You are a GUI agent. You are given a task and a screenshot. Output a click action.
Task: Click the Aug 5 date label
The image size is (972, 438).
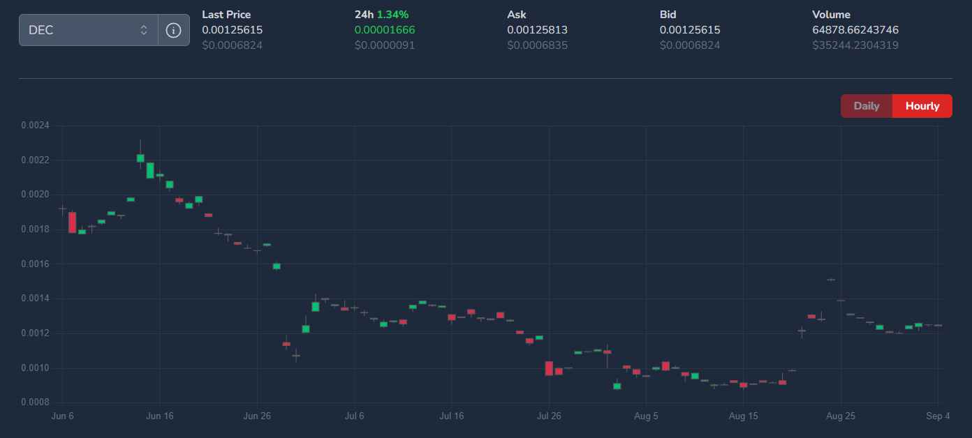tap(646, 416)
